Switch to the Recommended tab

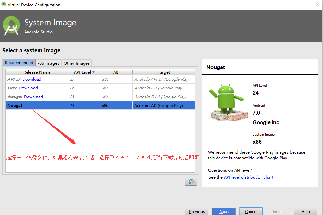19,63
